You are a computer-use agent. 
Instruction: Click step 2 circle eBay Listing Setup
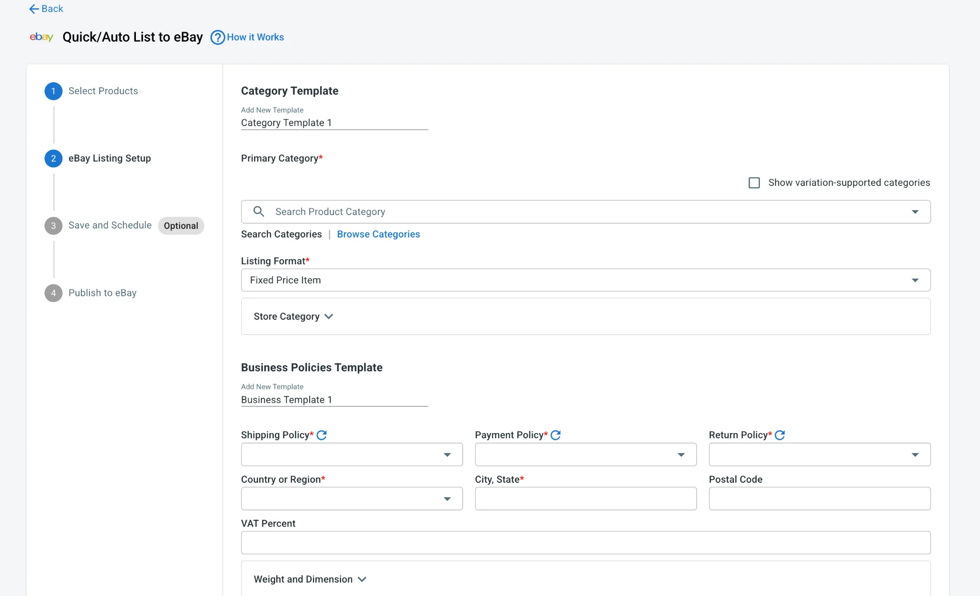coord(54,158)
